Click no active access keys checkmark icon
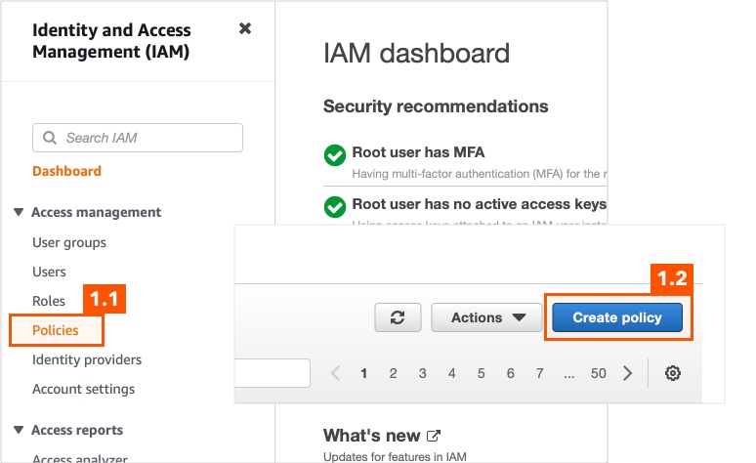756x463 pixels. coord(335,207)
